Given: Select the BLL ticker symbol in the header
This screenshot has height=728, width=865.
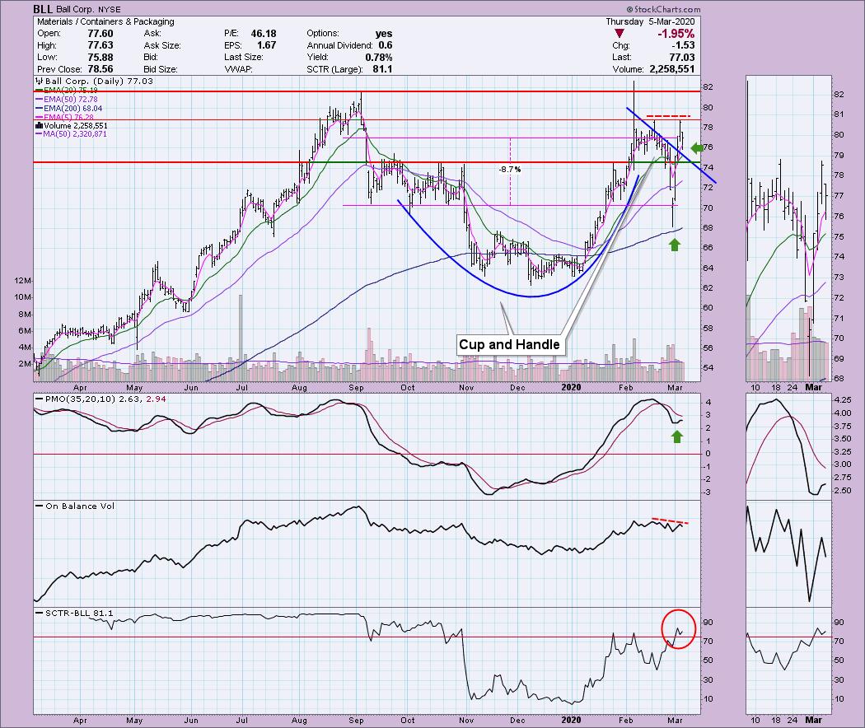Looking at the screenshot, I should point(43,9).
